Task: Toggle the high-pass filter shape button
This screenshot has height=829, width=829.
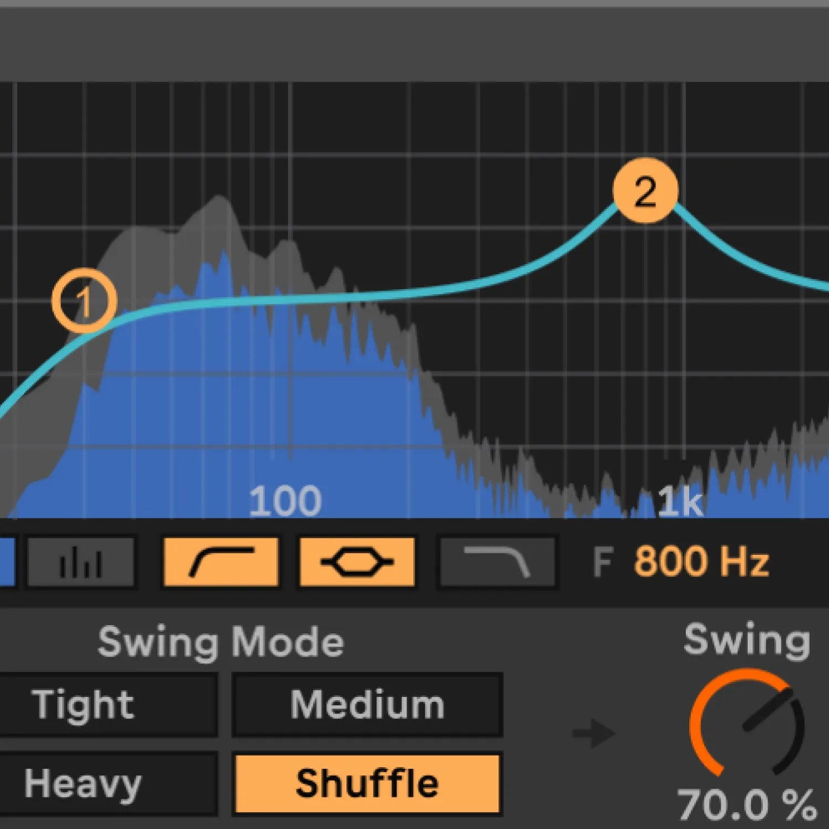Action: click(x=221, y=562)
